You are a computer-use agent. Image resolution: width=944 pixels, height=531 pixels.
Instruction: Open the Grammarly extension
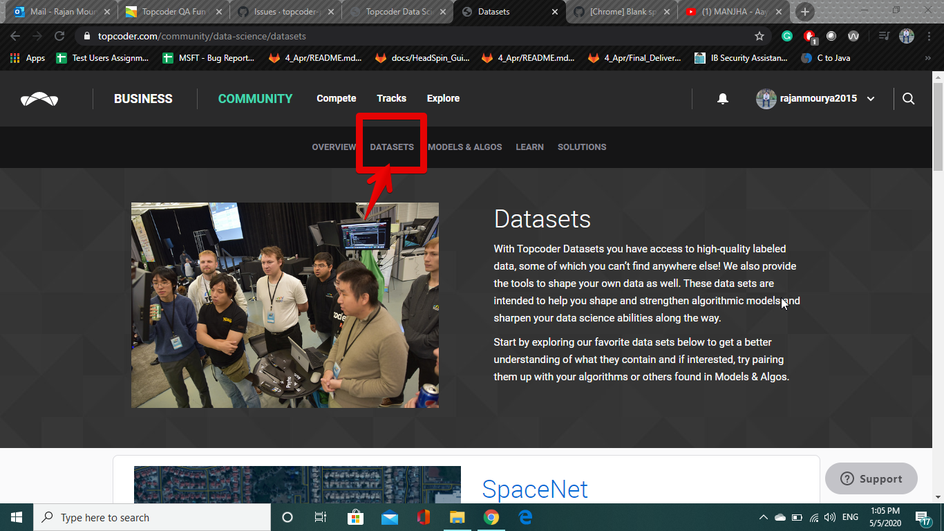787,36
